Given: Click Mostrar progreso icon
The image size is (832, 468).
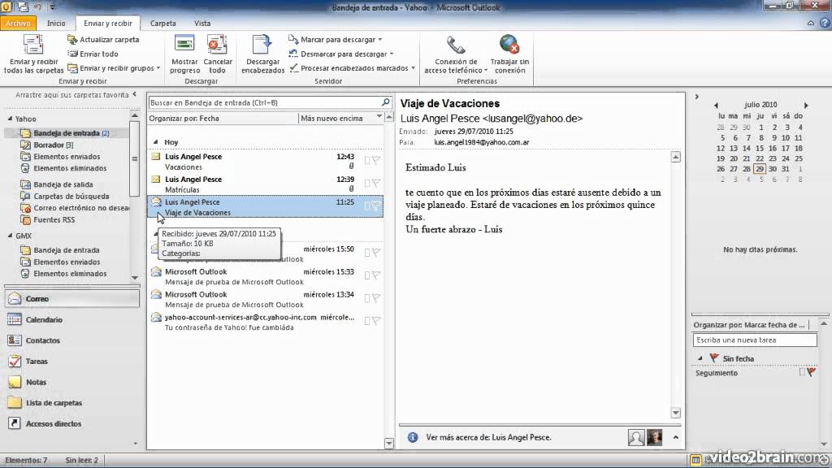Looking at the screenshot, I should coord(184,54).
